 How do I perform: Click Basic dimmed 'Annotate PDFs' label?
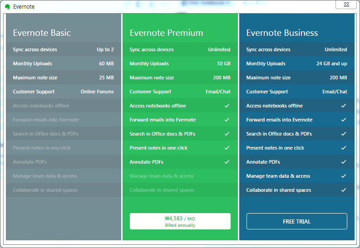(x=30, y=162)
